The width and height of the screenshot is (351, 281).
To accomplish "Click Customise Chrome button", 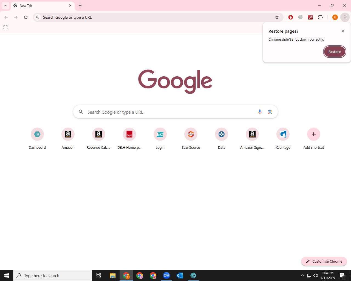I will (324, 261).
